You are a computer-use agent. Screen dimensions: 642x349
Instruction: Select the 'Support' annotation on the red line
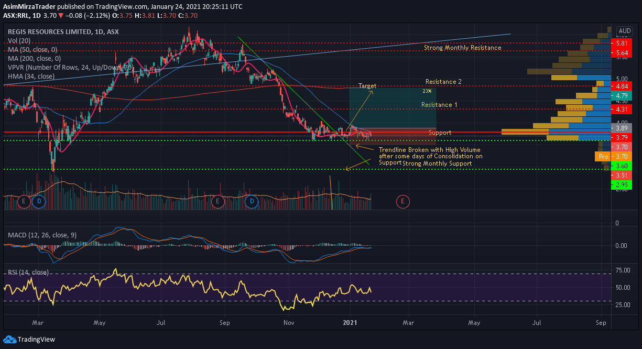tap(440, 133)
